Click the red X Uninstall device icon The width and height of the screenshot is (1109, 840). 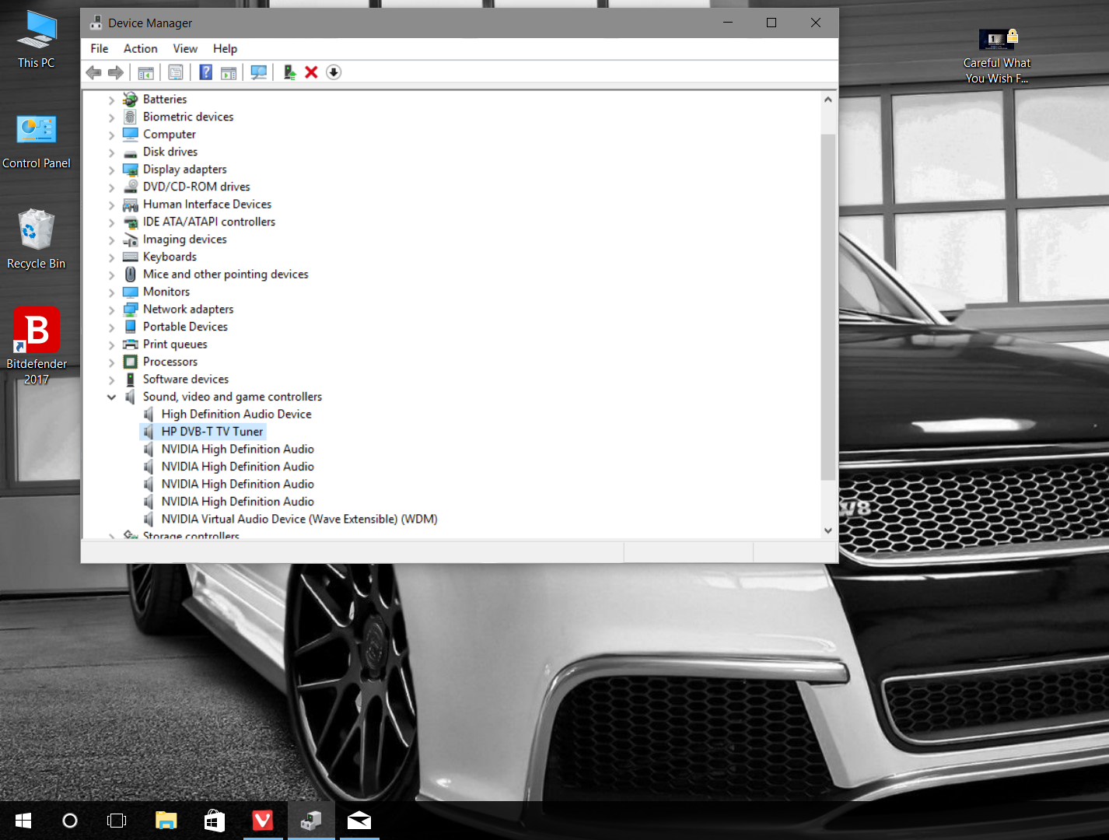311,72
